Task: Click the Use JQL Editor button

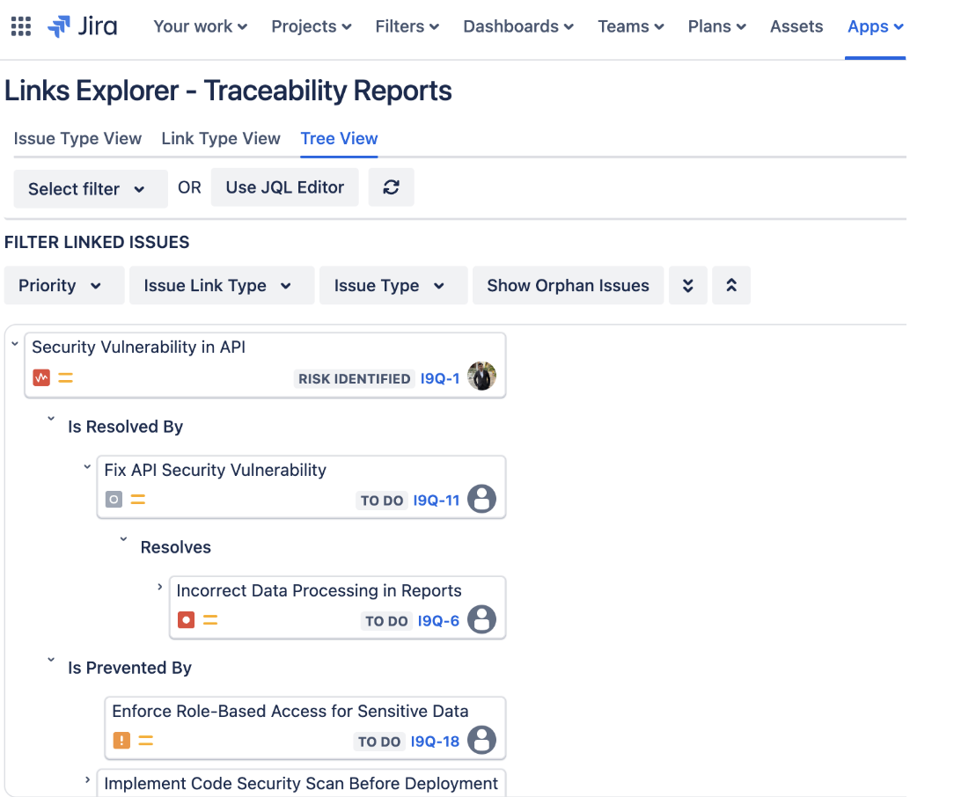Action: point(284,186)
